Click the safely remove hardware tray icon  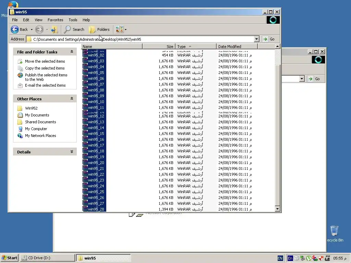302,258
